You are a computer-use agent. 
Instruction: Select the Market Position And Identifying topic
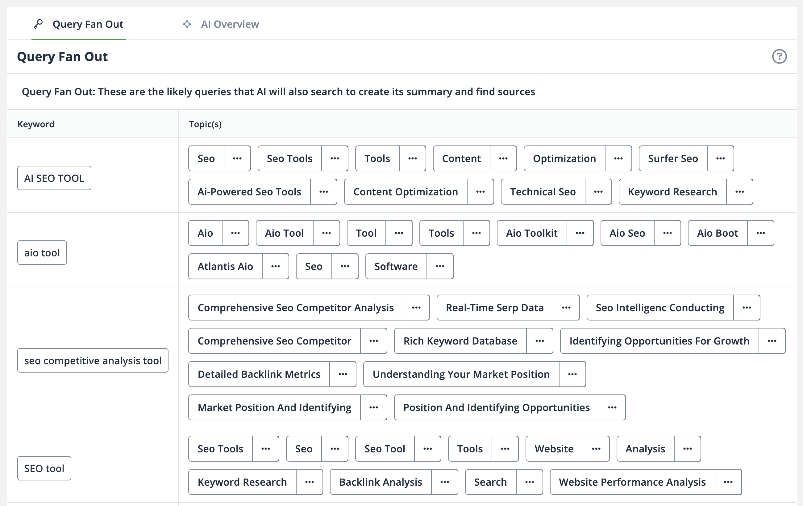click(274, 407)
